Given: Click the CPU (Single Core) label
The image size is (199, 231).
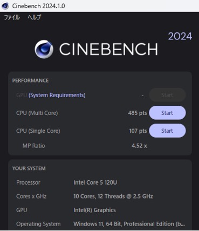Looking at the screenshot, I should click(x=38, y=131).
